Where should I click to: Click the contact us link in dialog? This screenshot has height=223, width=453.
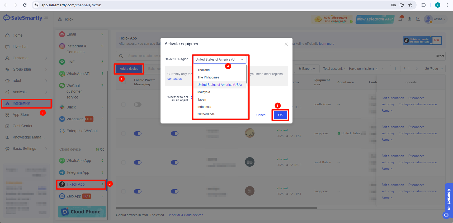point(174,79)
